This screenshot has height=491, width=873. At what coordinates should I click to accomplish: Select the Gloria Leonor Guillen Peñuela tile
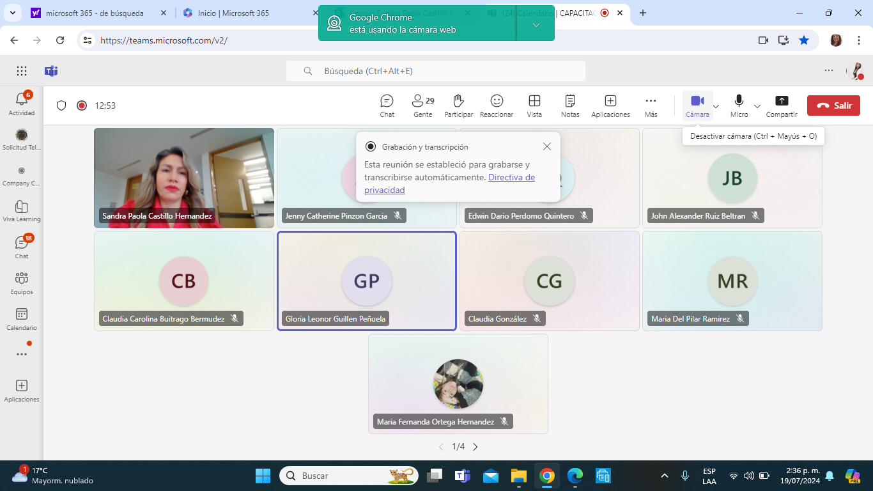click(367, 281)
